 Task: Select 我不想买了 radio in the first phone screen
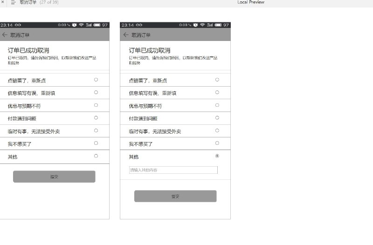pyautogui.click(x=96, y=143)
